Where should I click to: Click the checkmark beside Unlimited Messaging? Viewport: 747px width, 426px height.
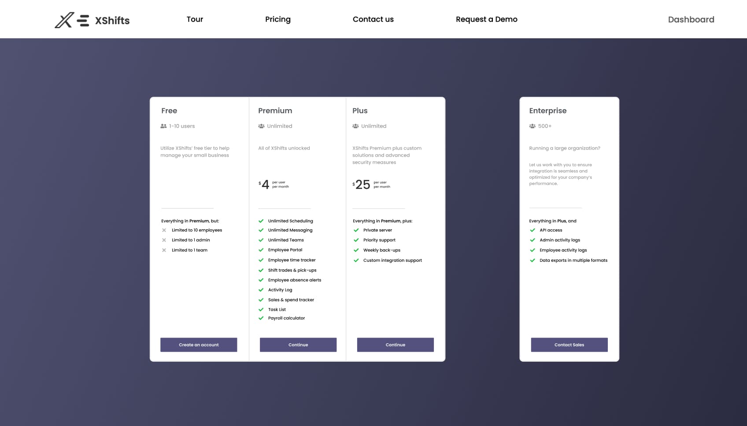[261, 230]
